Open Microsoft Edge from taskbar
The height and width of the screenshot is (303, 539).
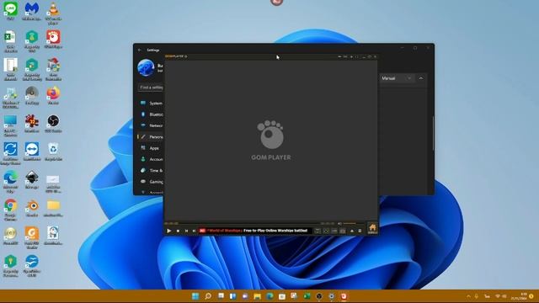[x=269, y=296]
